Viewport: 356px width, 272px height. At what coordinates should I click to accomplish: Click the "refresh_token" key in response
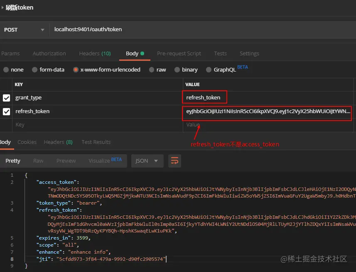(58, 210)
